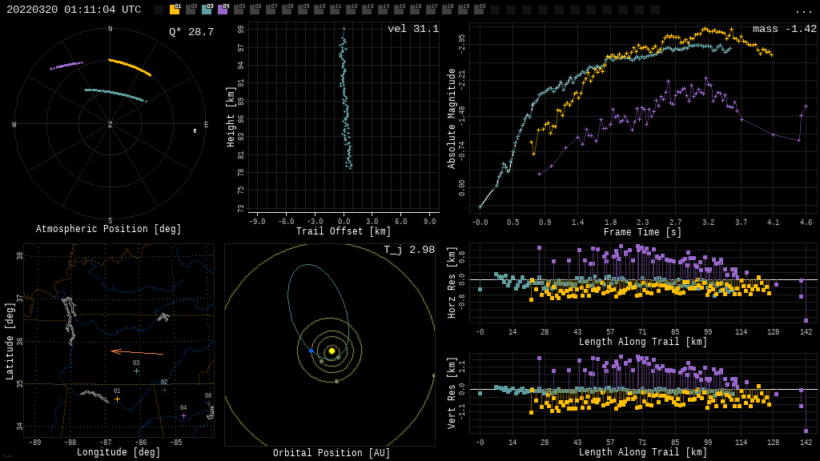The image size is (820, 461).
Task: Click the purple station 04 map cross
Action: (183, 415)
